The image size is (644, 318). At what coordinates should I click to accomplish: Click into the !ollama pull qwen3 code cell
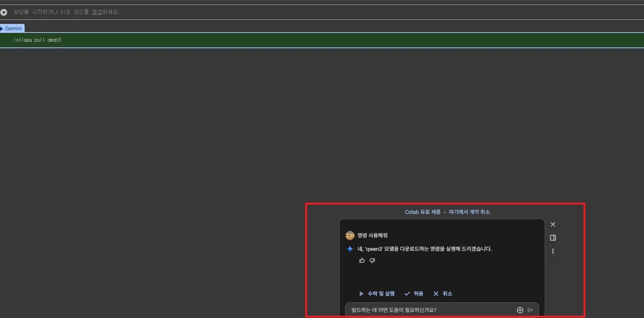coord(201,40)
